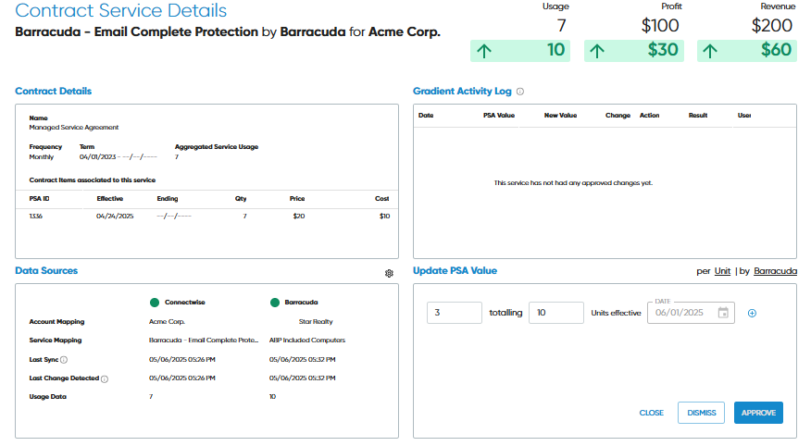Click the Profit increase arrow badge

633,51
